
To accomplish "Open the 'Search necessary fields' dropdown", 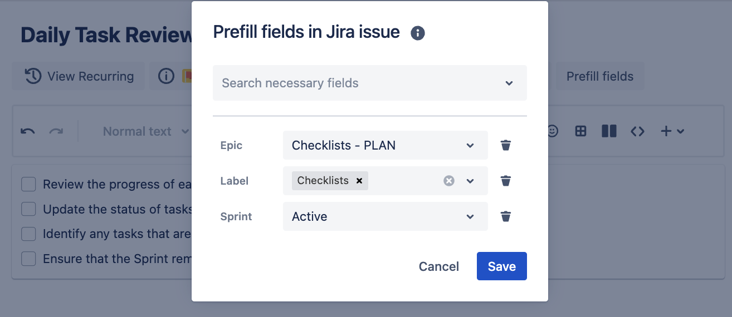I will click(x=369, y=83).
